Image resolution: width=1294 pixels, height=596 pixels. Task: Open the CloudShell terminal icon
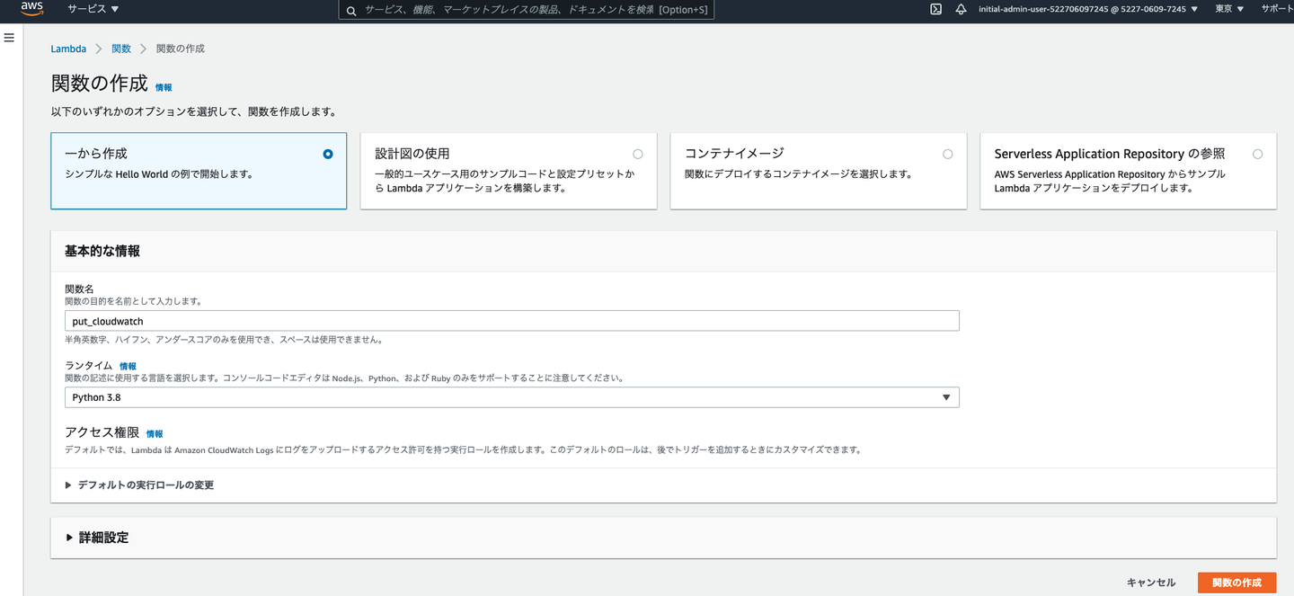tap(935, 9)
